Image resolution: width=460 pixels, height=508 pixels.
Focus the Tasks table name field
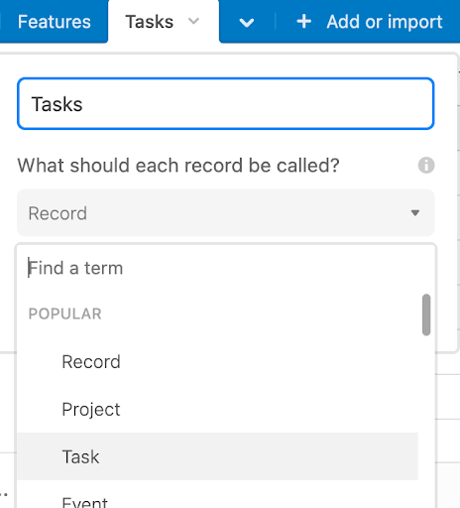[x=226, y=103]
